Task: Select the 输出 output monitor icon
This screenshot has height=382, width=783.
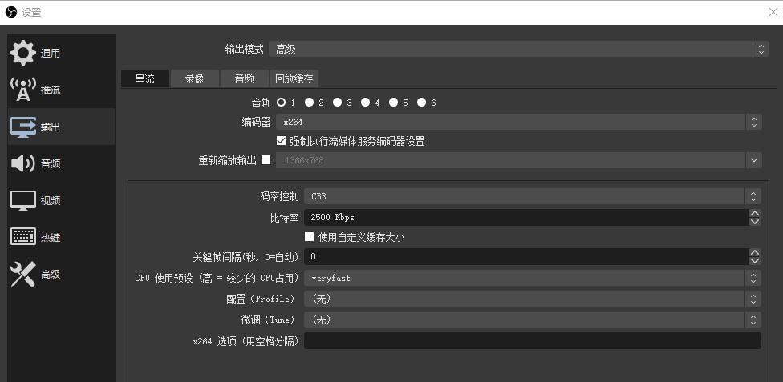Action: point(23,127)
